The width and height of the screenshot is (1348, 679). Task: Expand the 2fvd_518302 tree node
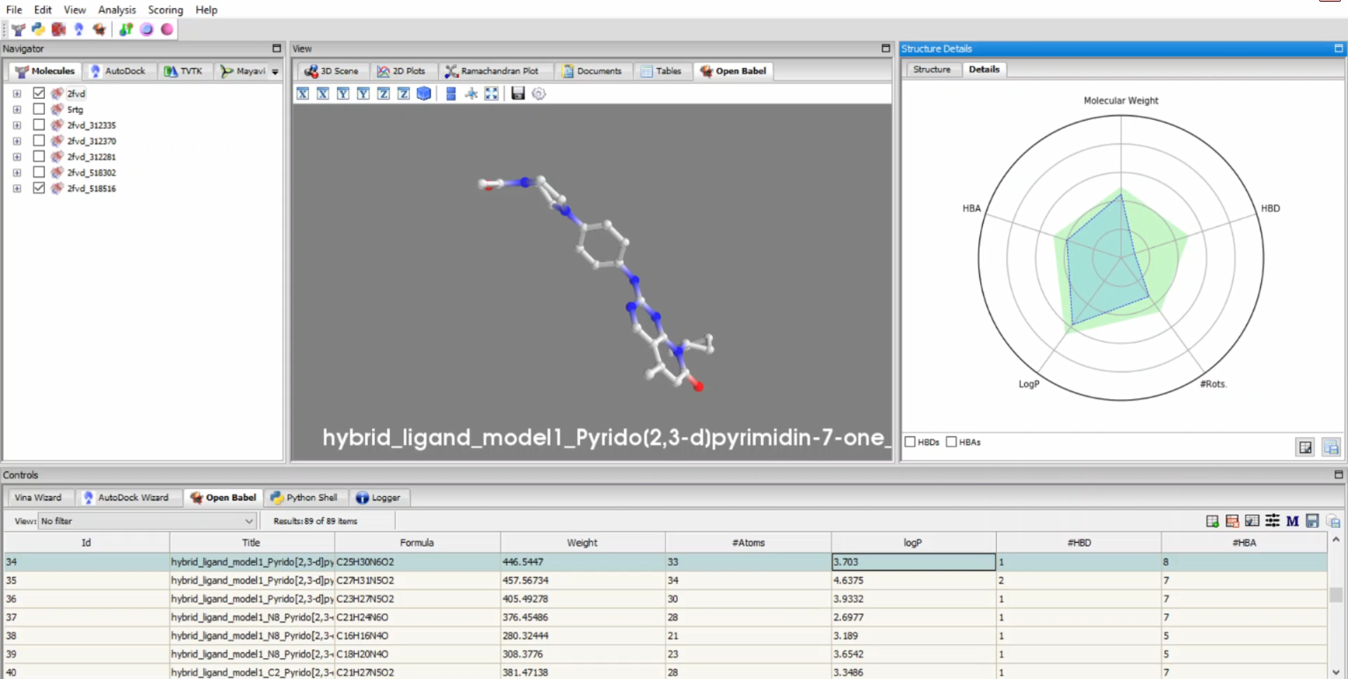17,173
